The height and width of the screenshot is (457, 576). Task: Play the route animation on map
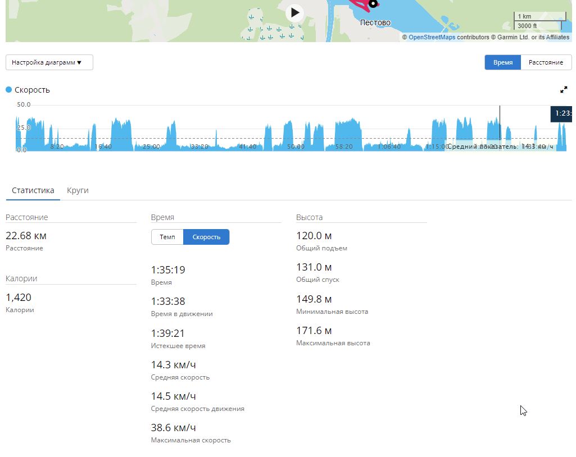[x=294, y=13]
